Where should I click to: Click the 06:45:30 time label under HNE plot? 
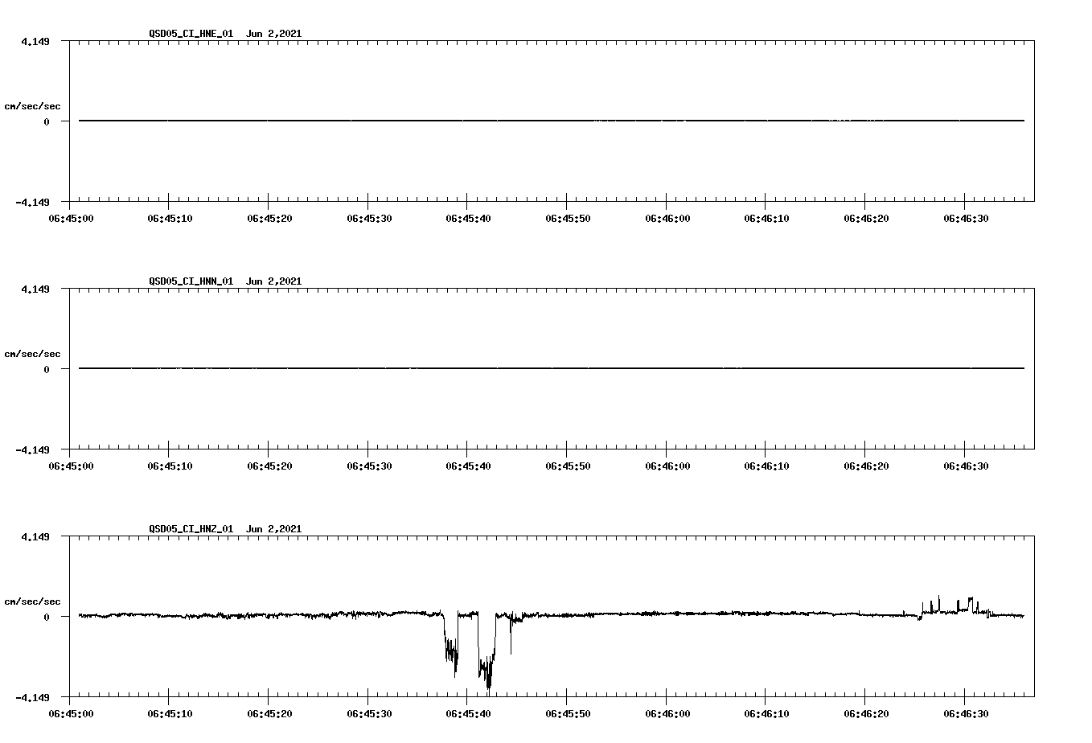click(x=369, y=219)
